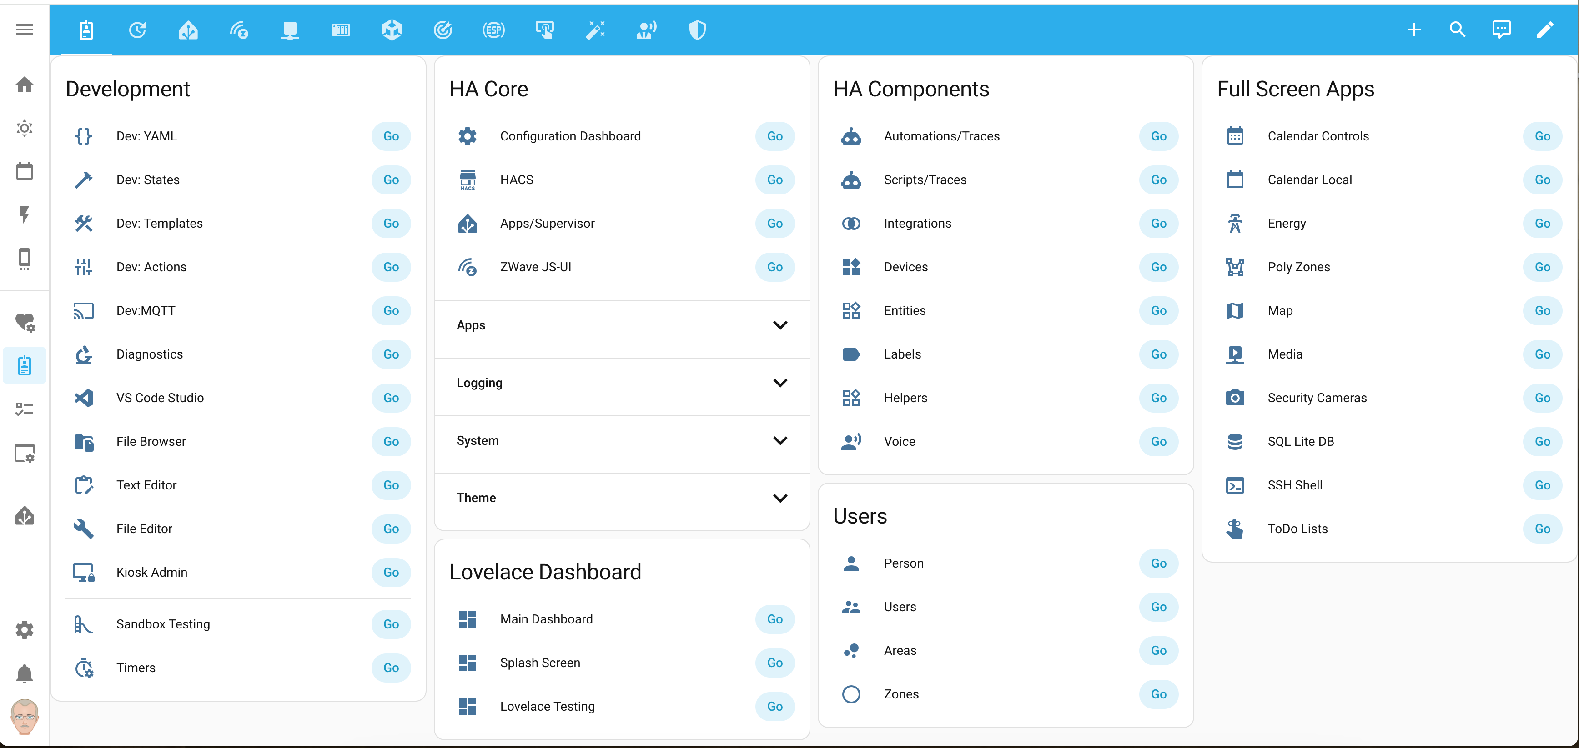Click Go next to Dev: Templates
This screenshot has height=748, width=1579.
point(391,224)
